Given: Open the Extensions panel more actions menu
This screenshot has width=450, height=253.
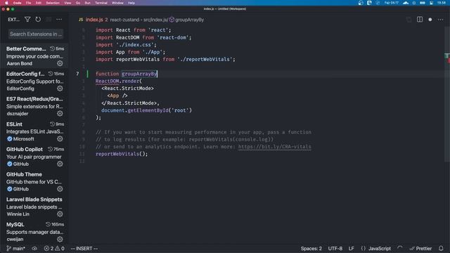Looking at the screenshot, I should coord(59,20).
